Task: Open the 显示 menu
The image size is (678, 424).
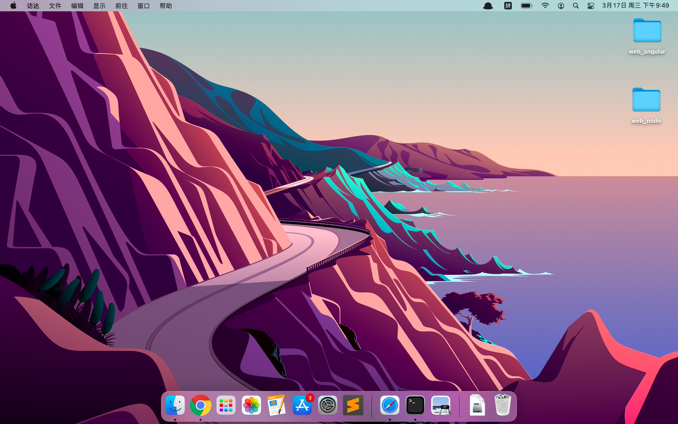Action: (x=99, y=6)
